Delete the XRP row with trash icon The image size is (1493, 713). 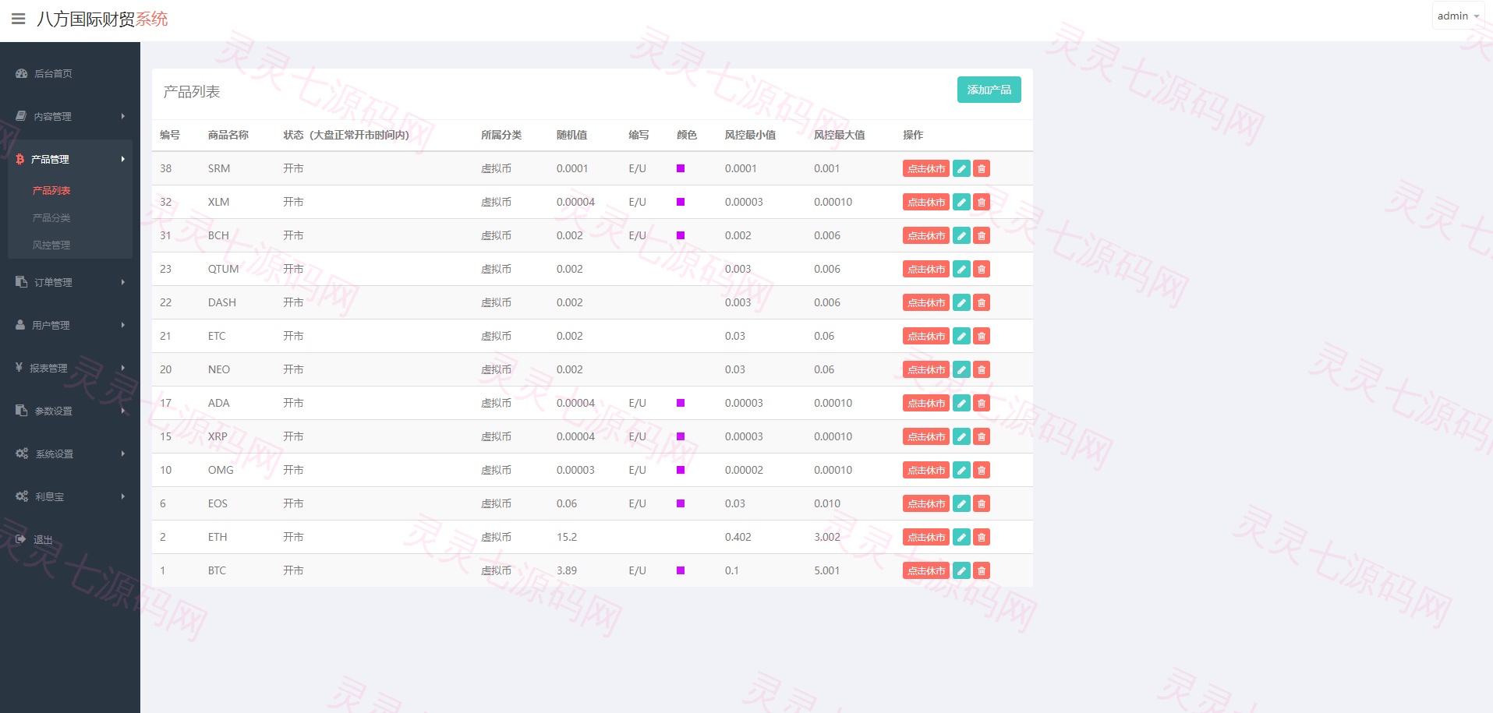point(982,436)
